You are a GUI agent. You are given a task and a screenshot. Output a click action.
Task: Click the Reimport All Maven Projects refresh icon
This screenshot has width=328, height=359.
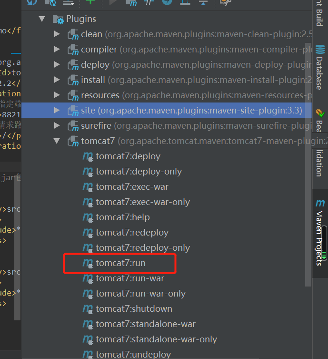(x=32, y=2)
